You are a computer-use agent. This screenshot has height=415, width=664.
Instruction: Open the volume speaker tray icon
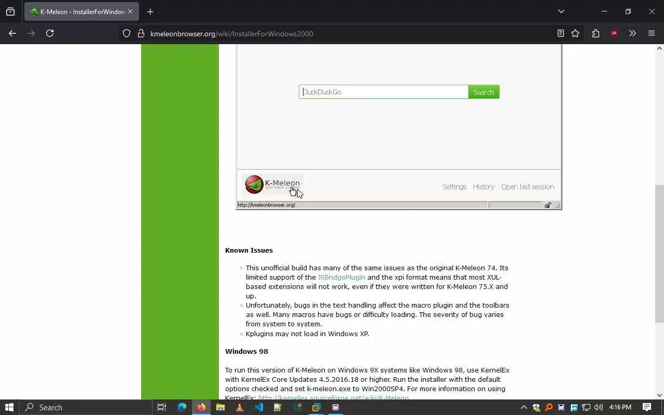pyautogui.click(x=599, y=407)
